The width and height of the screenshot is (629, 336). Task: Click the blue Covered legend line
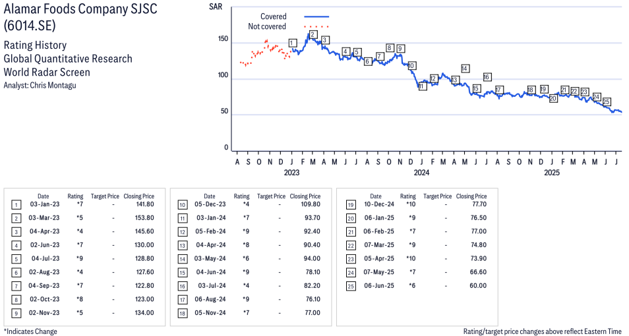tap(316, 16)
